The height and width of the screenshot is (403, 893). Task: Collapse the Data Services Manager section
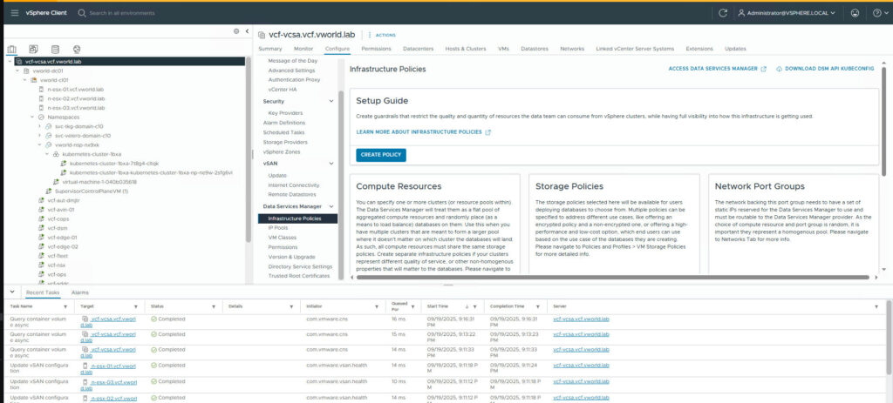[331, 206]
